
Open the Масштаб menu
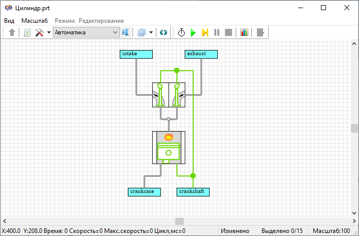click(x=35, y=21)
